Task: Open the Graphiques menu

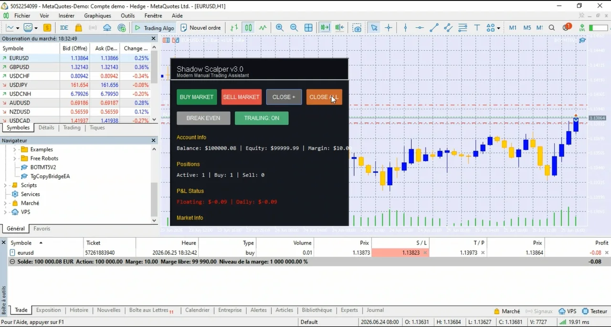Action: click(x=97, y=16)
